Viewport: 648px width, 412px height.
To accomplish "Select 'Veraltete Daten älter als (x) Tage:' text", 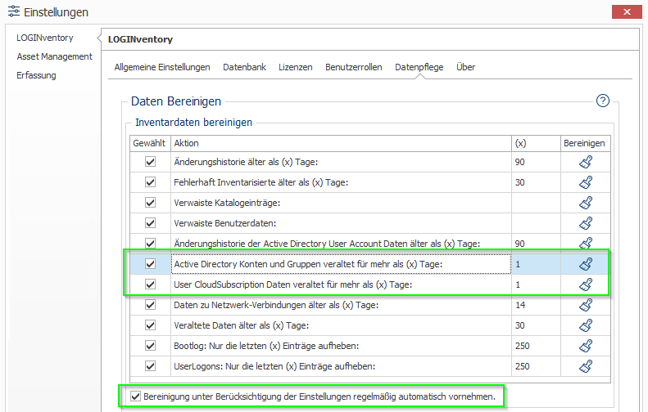I will 242,325.
